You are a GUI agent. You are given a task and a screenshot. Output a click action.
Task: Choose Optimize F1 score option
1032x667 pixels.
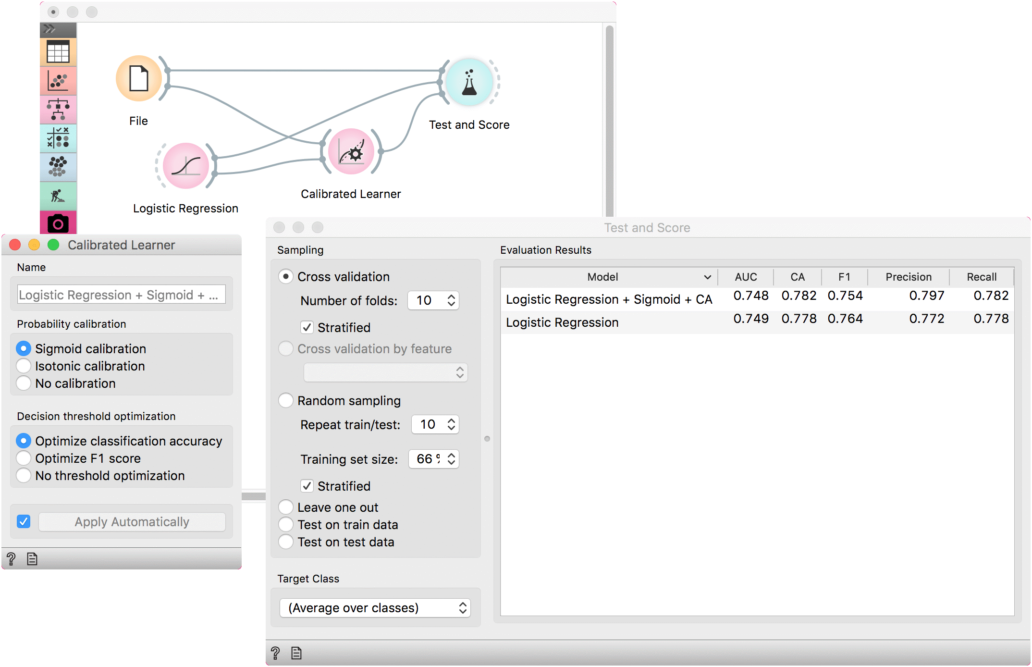[x=24, y=458]
